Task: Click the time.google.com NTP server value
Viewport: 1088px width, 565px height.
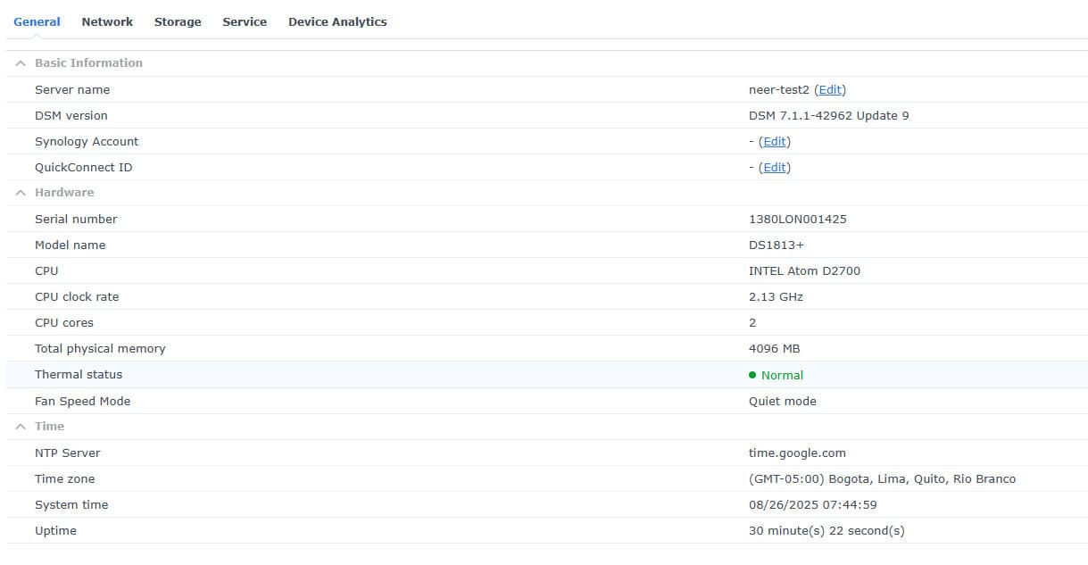Action: pyautogui.click(x=797, y=453)
